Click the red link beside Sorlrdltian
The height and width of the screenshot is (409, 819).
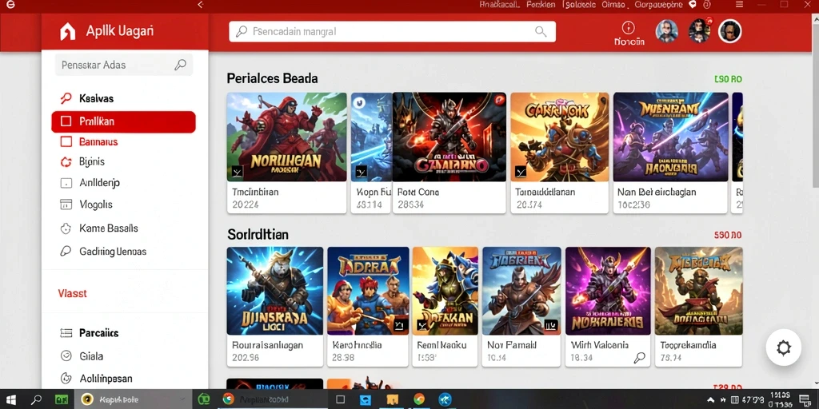pos(728,236)
